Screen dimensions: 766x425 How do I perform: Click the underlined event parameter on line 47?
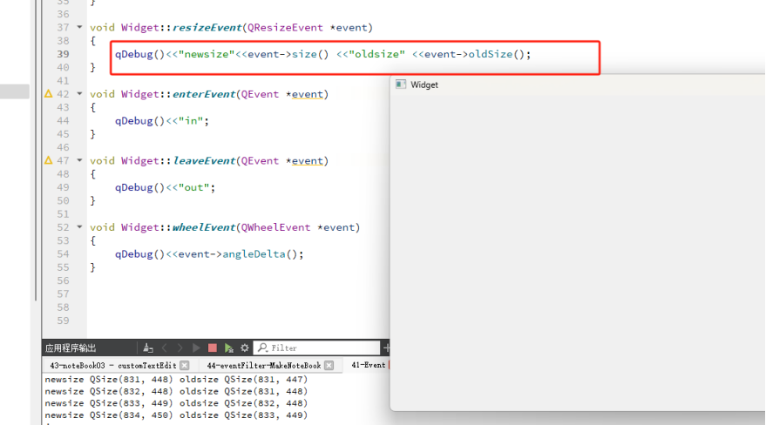(x=308, y=160)
